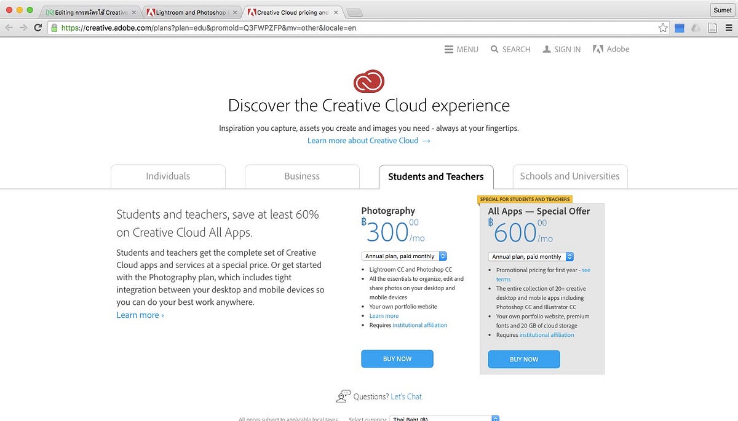The image size is (738, 421).
Task: Click the Creative Cloud red logo
Action: (369, 81)
